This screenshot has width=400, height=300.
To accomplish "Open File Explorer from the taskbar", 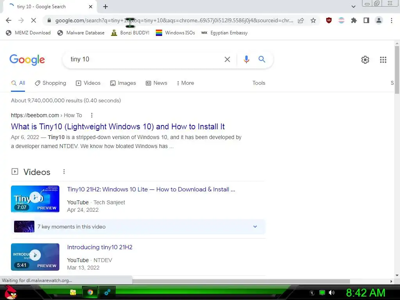I will point(73,292).
